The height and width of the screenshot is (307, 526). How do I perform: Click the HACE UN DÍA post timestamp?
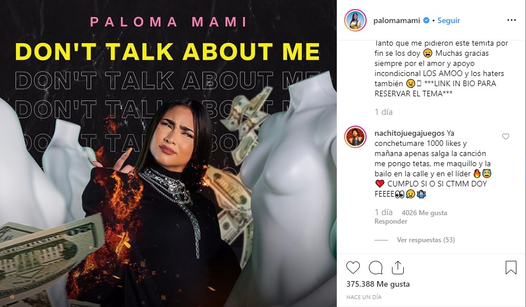[x=364, y=297]
